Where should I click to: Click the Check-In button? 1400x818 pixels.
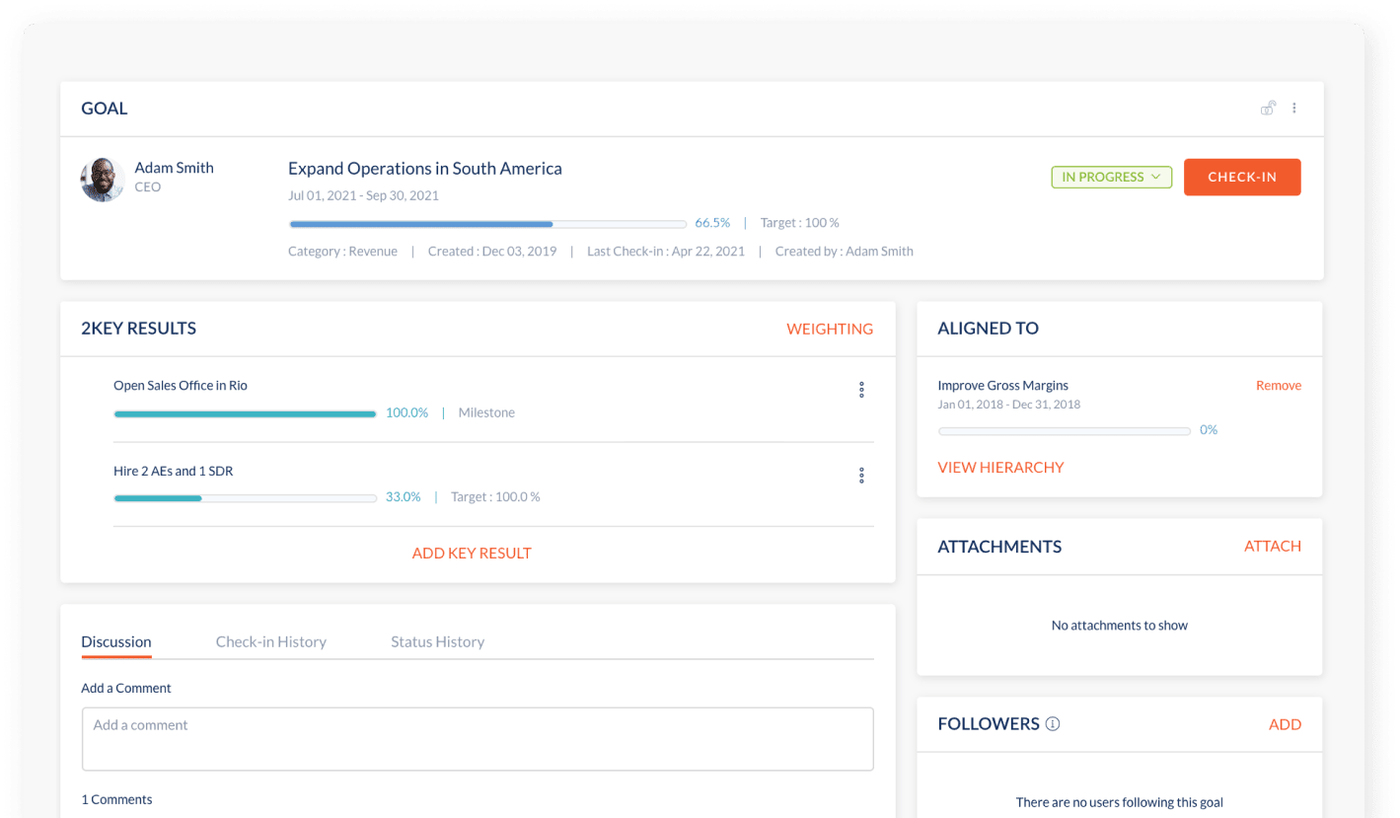tap(1242, 178)
